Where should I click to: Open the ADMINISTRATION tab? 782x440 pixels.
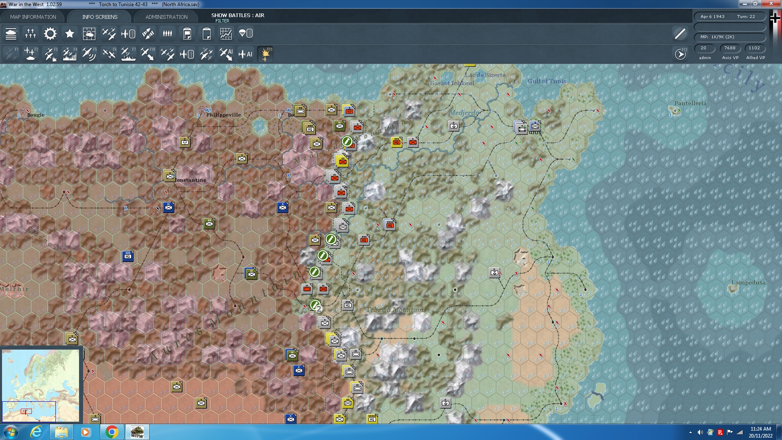coord(165,17)
